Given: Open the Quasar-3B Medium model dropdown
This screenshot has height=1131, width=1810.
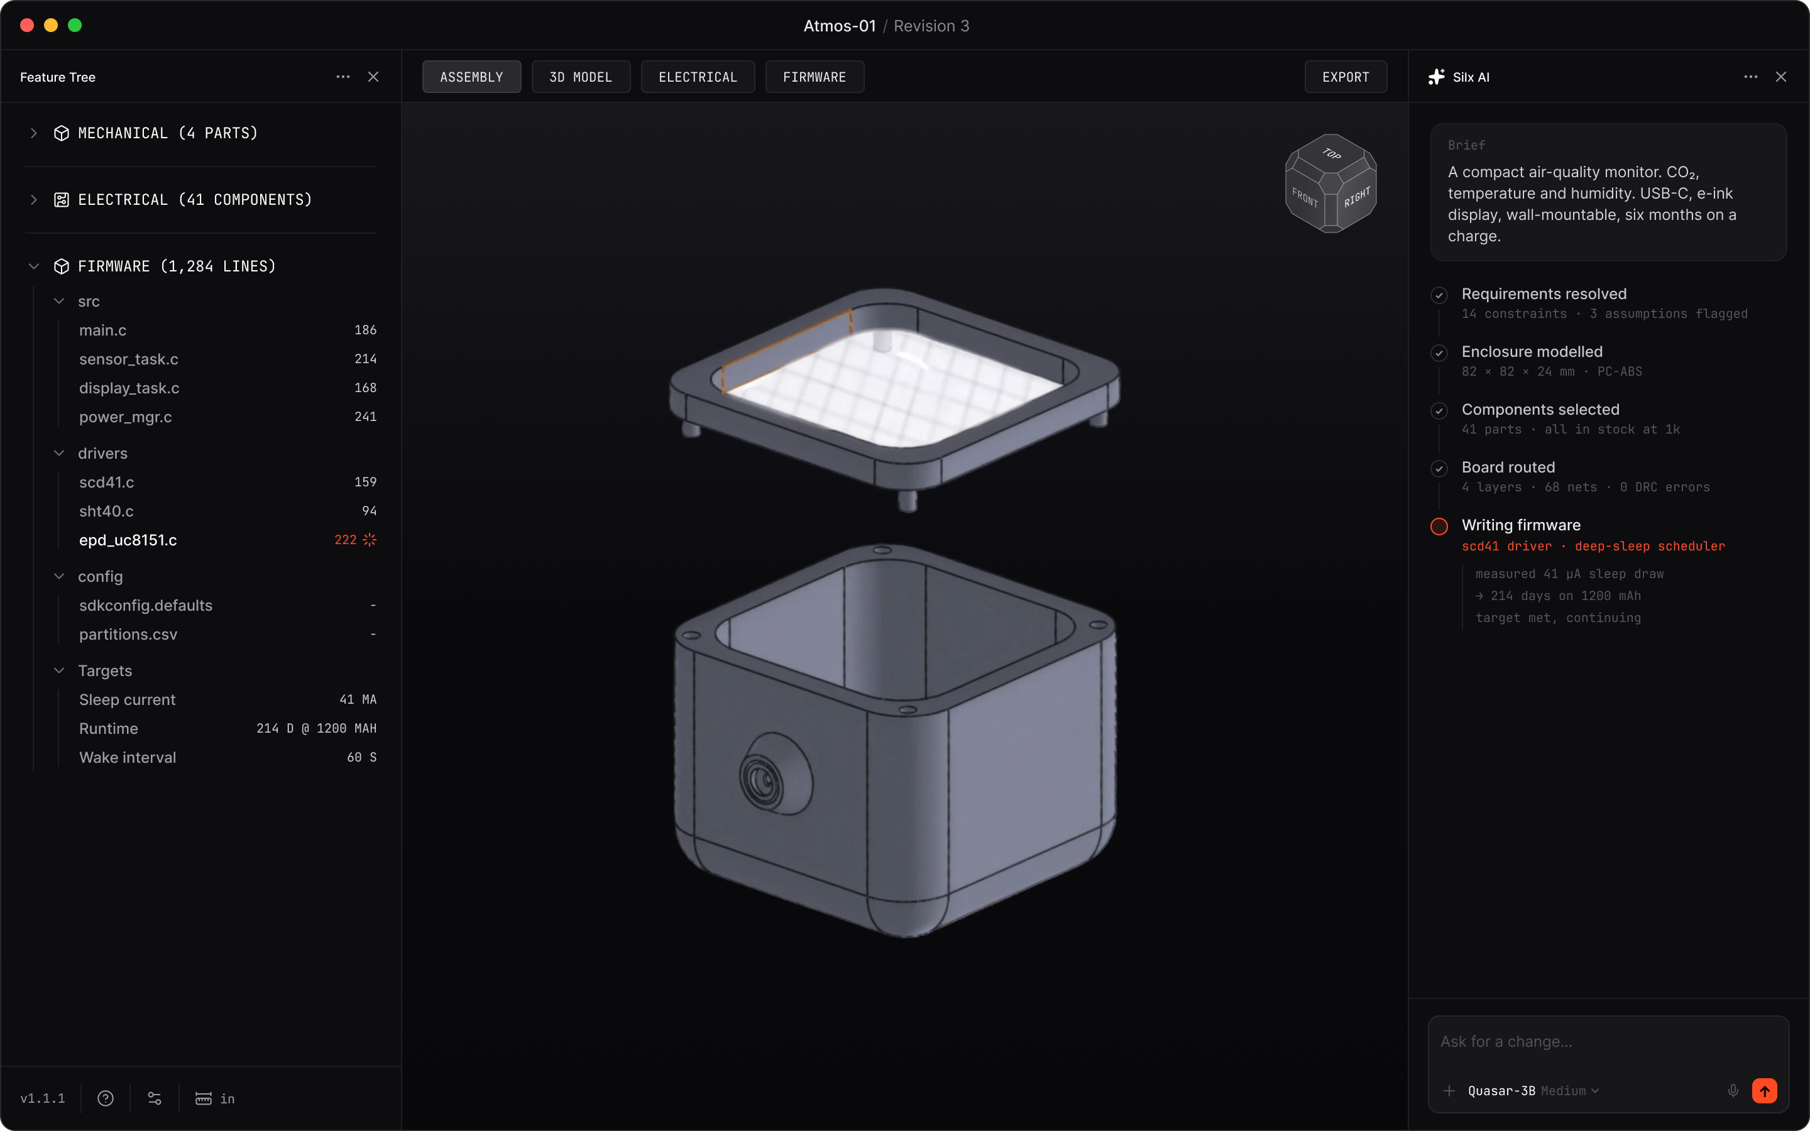Looking at the screenshot, I should click(1532, 1091).
